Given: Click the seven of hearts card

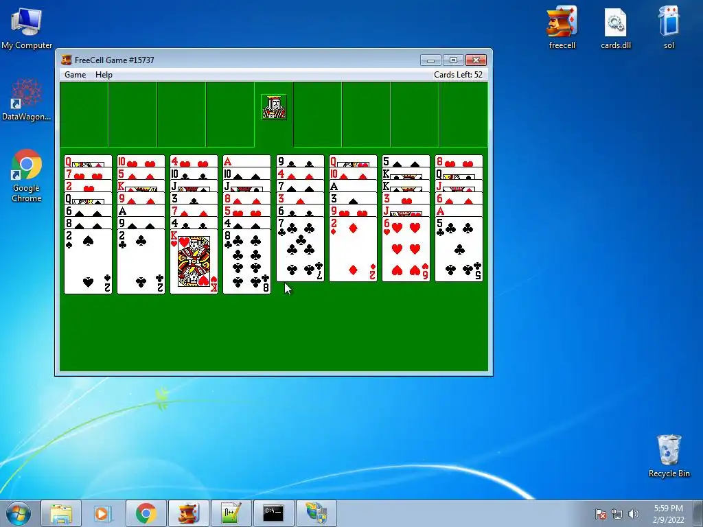Looking at the screenshot, I should (88, 174).
